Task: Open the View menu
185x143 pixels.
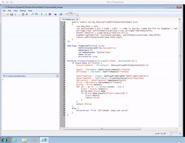Action: tap(15, 10)
